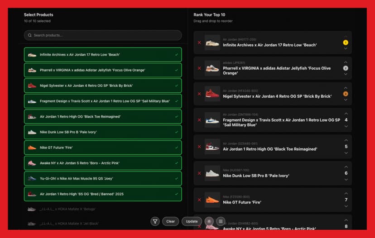Move 'Brick By Brick' down one rank

tap(346, 100)
